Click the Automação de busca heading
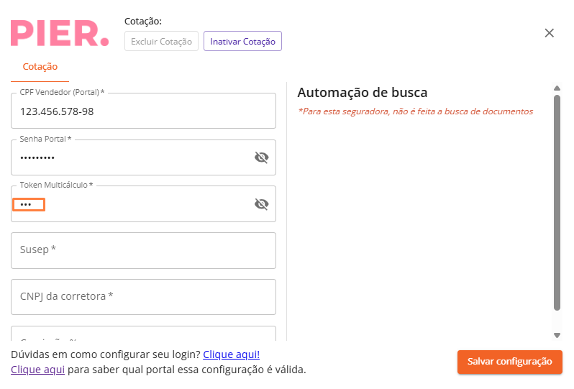Screen dimensions: 574x389 coord(363,93)
